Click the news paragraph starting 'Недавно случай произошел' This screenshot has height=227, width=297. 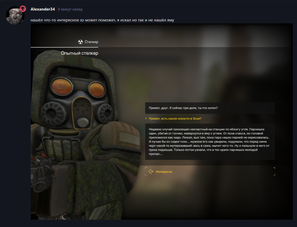[210, 142]
